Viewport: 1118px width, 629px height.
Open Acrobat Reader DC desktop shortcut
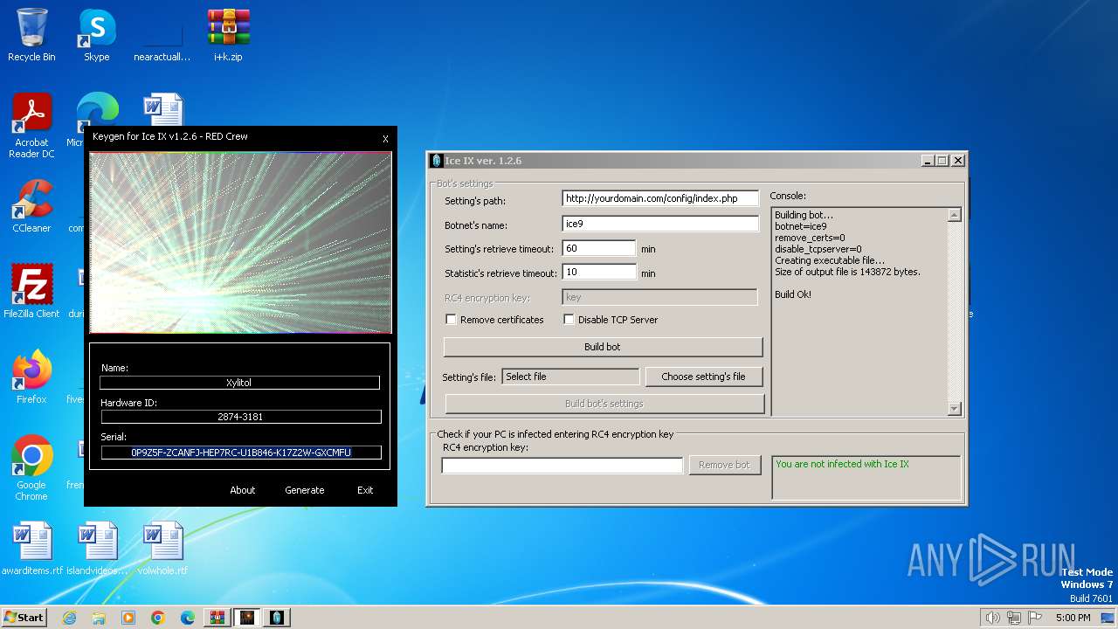coord(31,127)
